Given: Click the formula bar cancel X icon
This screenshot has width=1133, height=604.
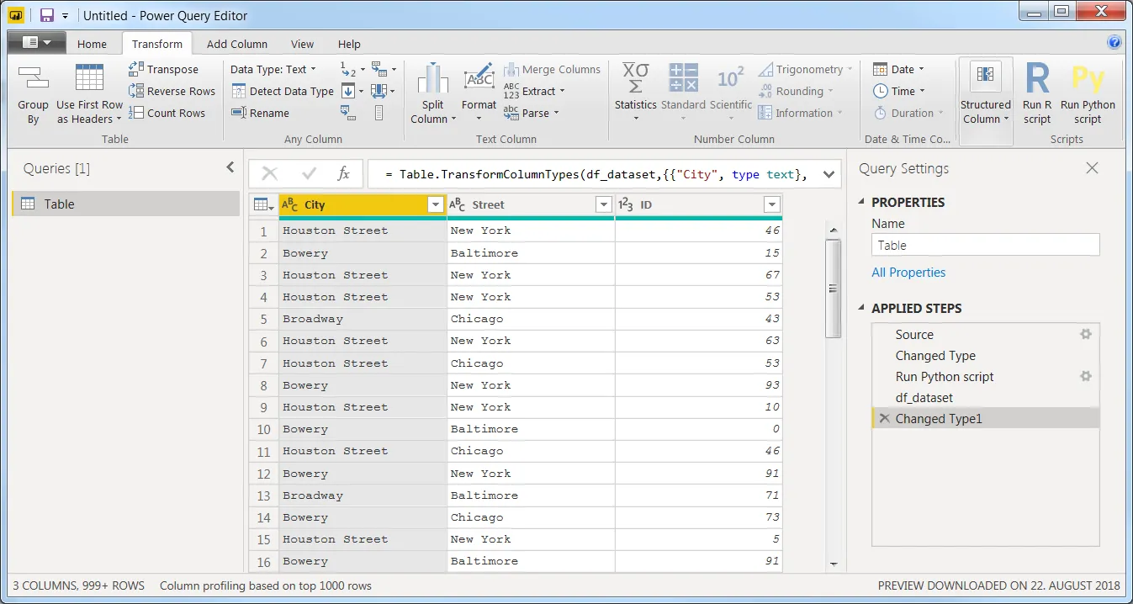Looking at the screenshot, I should tap(270, 173).
